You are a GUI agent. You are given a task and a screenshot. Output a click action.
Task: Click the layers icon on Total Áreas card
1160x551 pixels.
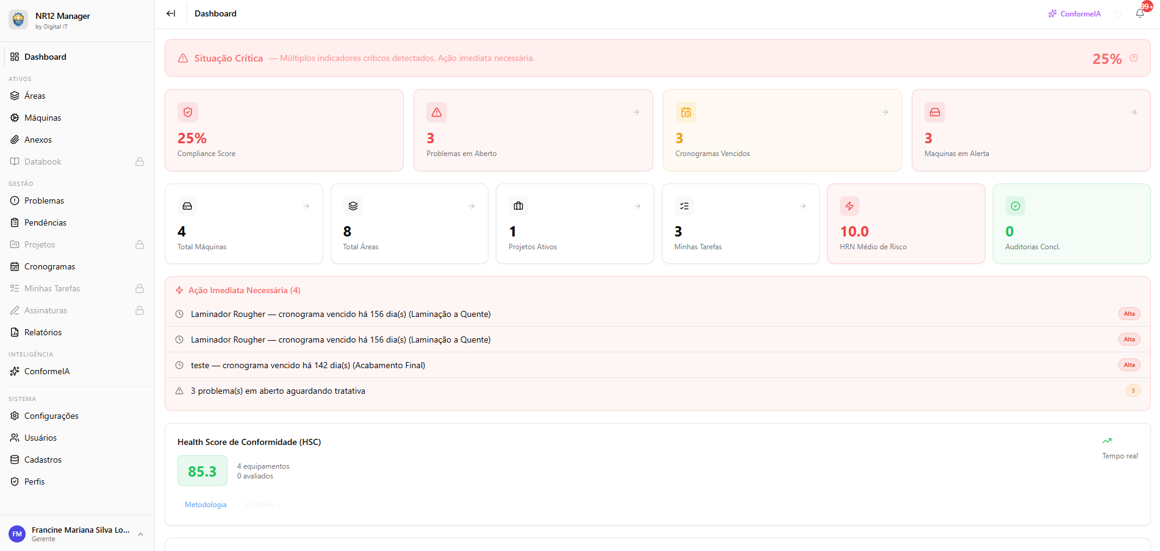point(353,206)
